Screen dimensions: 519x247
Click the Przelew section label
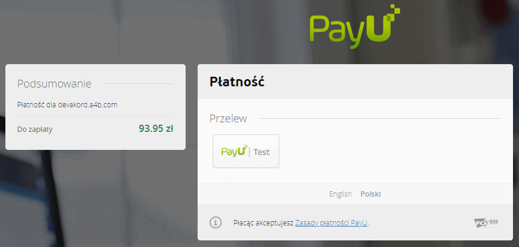(228, 119)
